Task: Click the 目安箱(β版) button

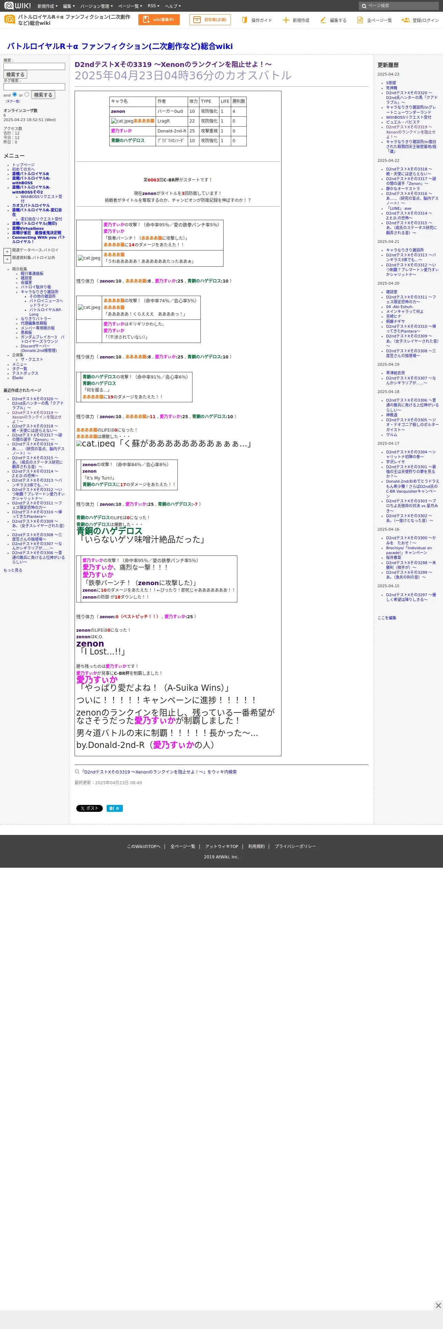Action: (210, 20)
